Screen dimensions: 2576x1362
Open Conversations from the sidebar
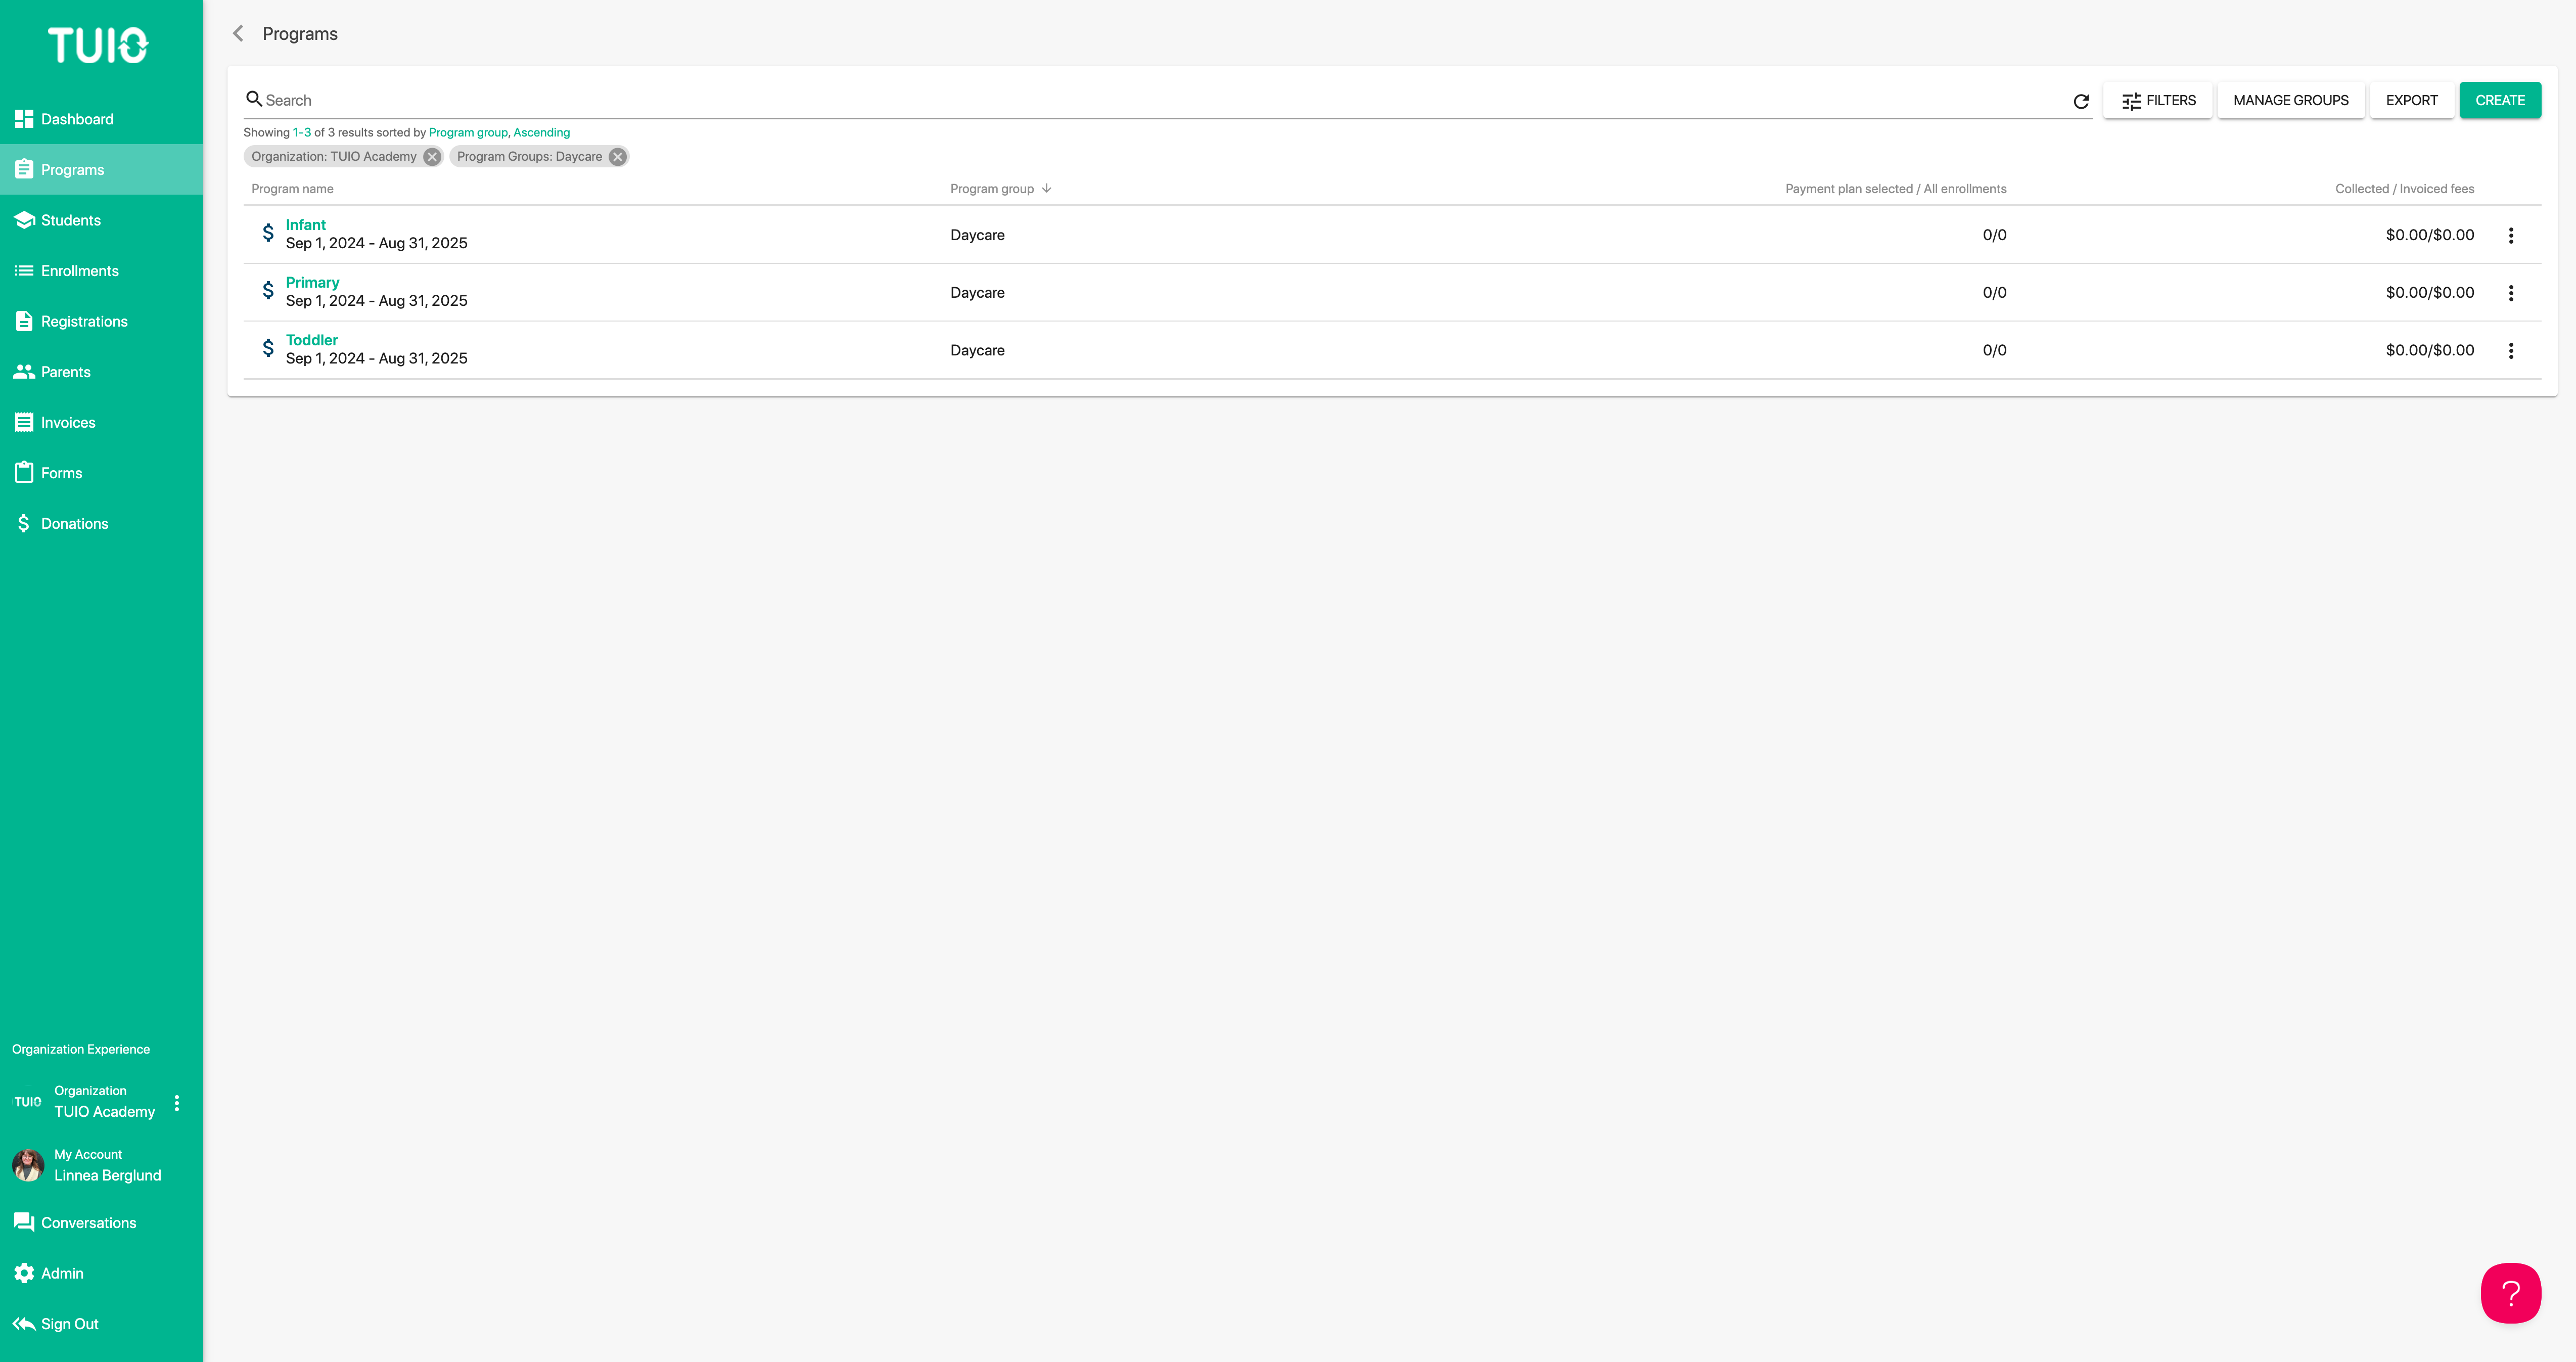pos(89,1222)
